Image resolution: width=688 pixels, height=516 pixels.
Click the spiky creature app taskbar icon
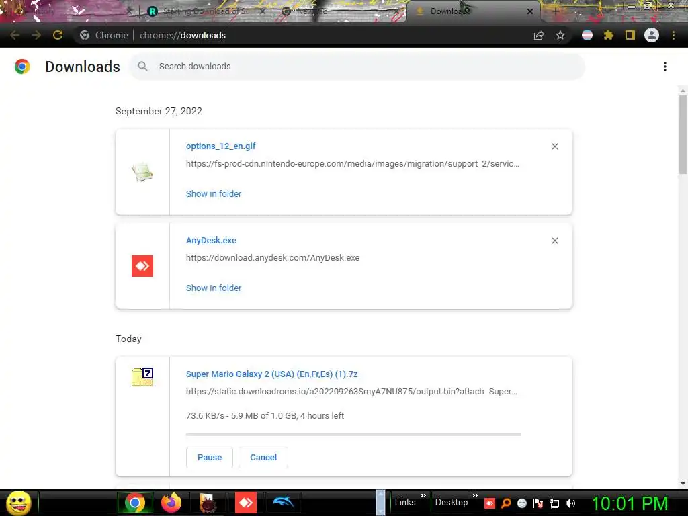(x=207, y=503)
